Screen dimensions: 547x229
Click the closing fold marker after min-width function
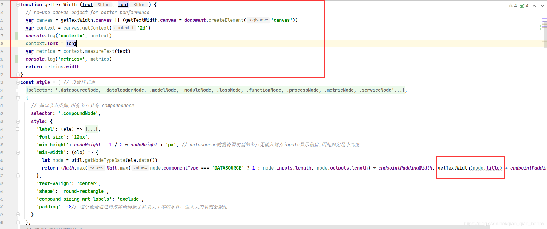coord(18,176)
